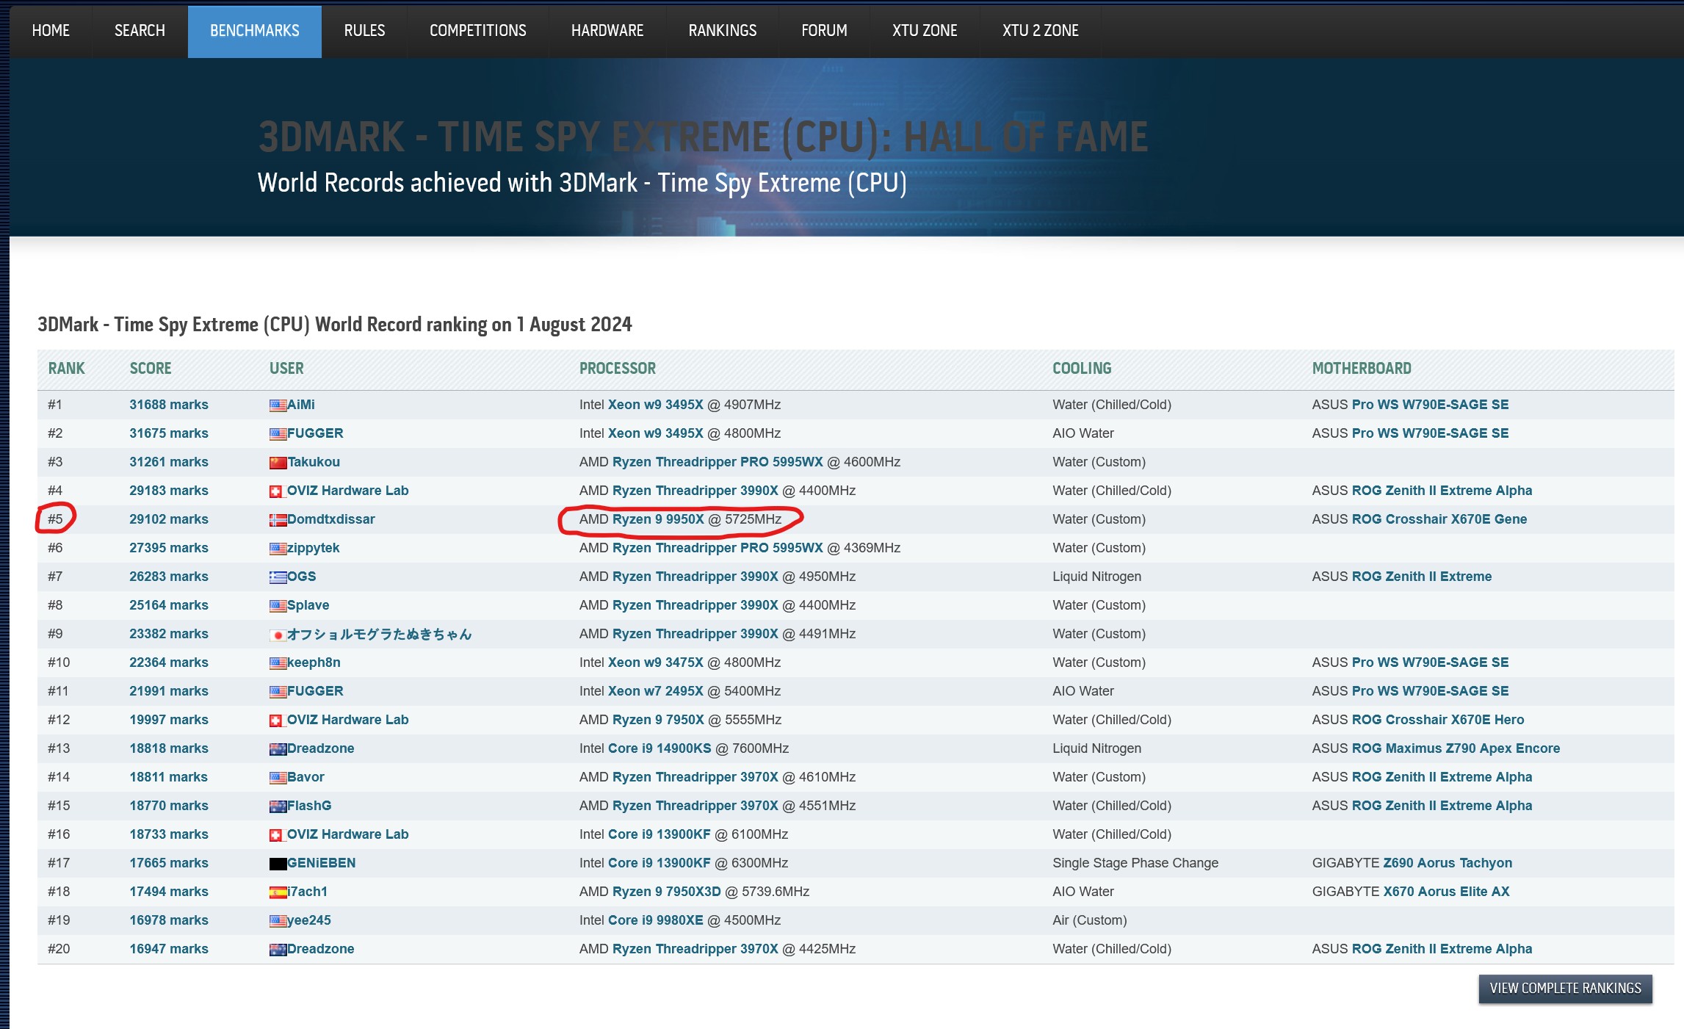This screenshot has height=1029, width=1684.
Task: Select COMPETITIONS in the top navigation
Action: click(477, 31)
